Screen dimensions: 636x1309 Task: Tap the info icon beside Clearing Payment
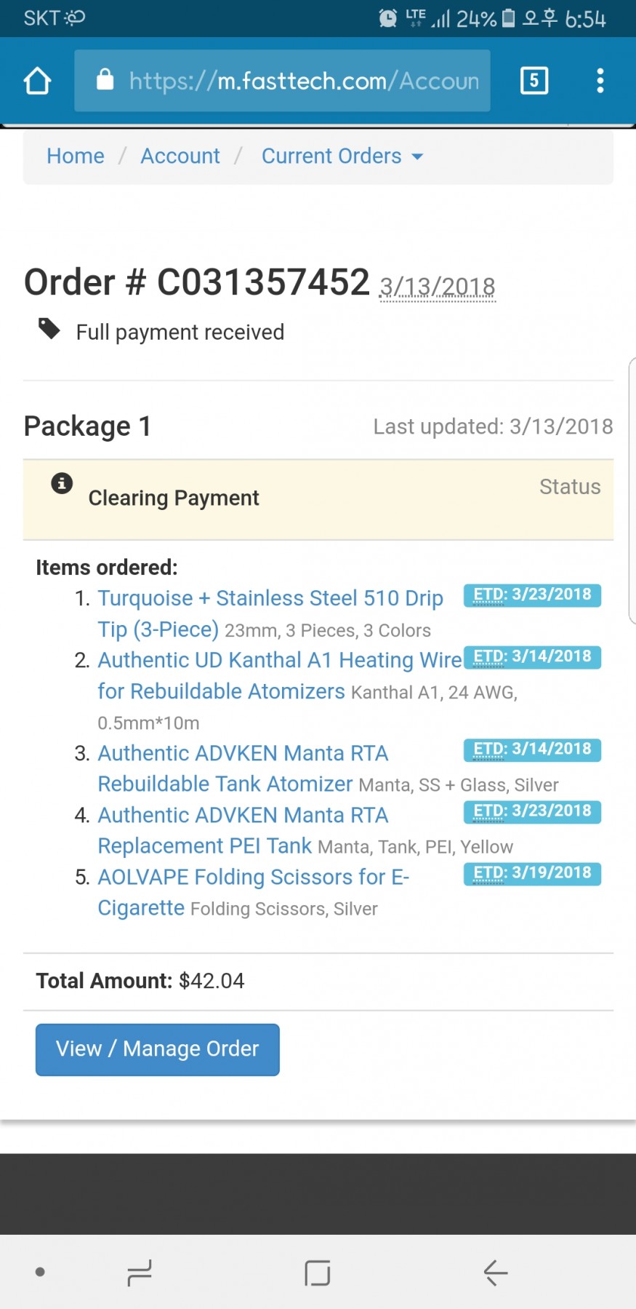point(62,483)
